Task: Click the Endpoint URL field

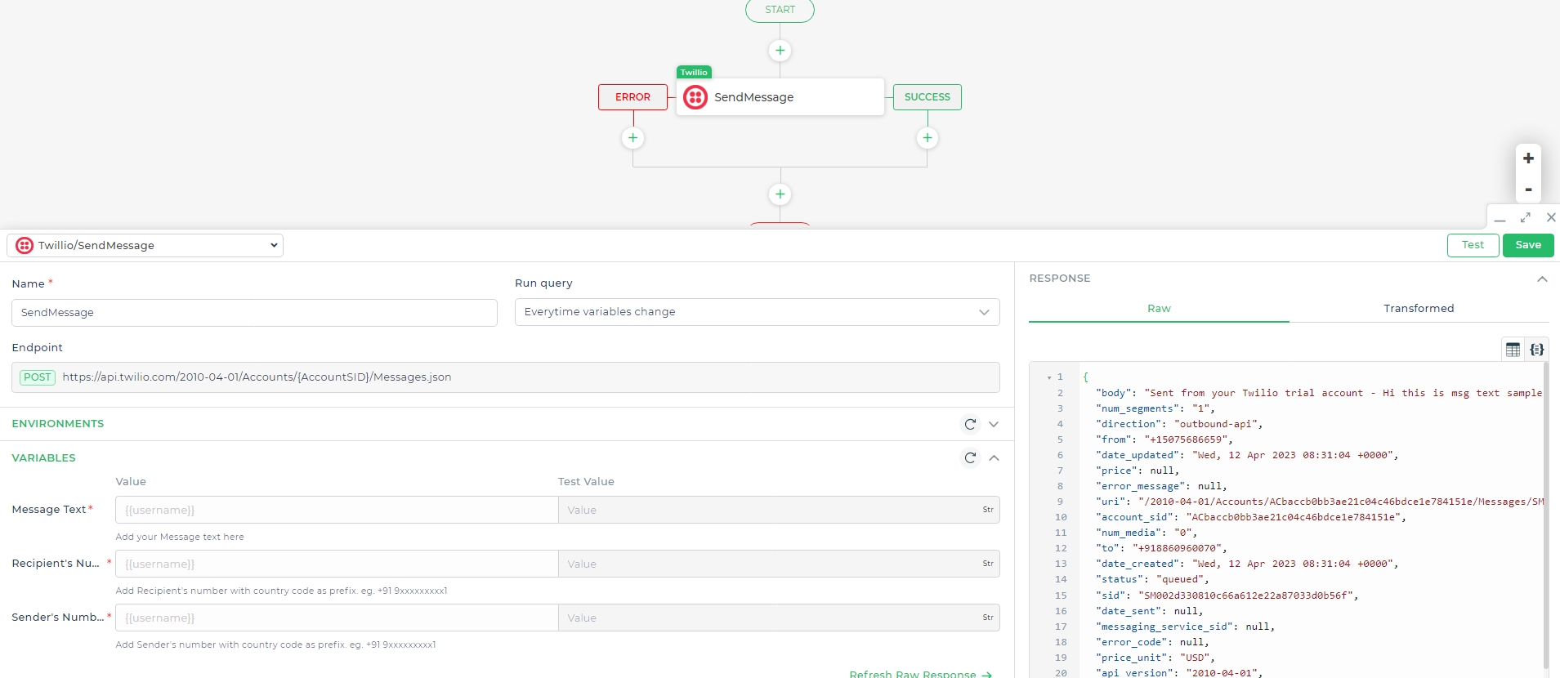Action: coord(506,377)
